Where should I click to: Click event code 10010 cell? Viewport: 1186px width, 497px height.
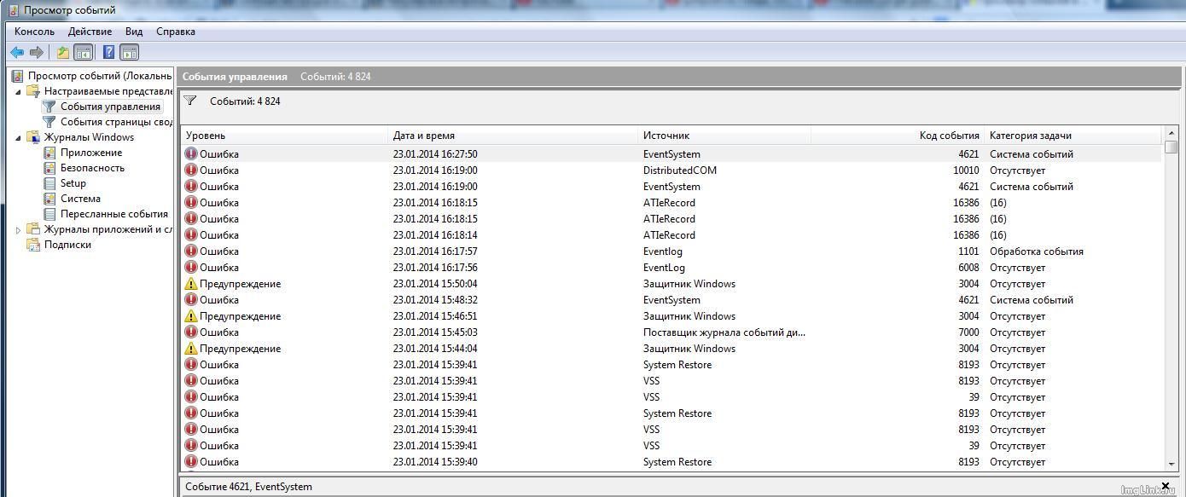(x=966, y=170)
